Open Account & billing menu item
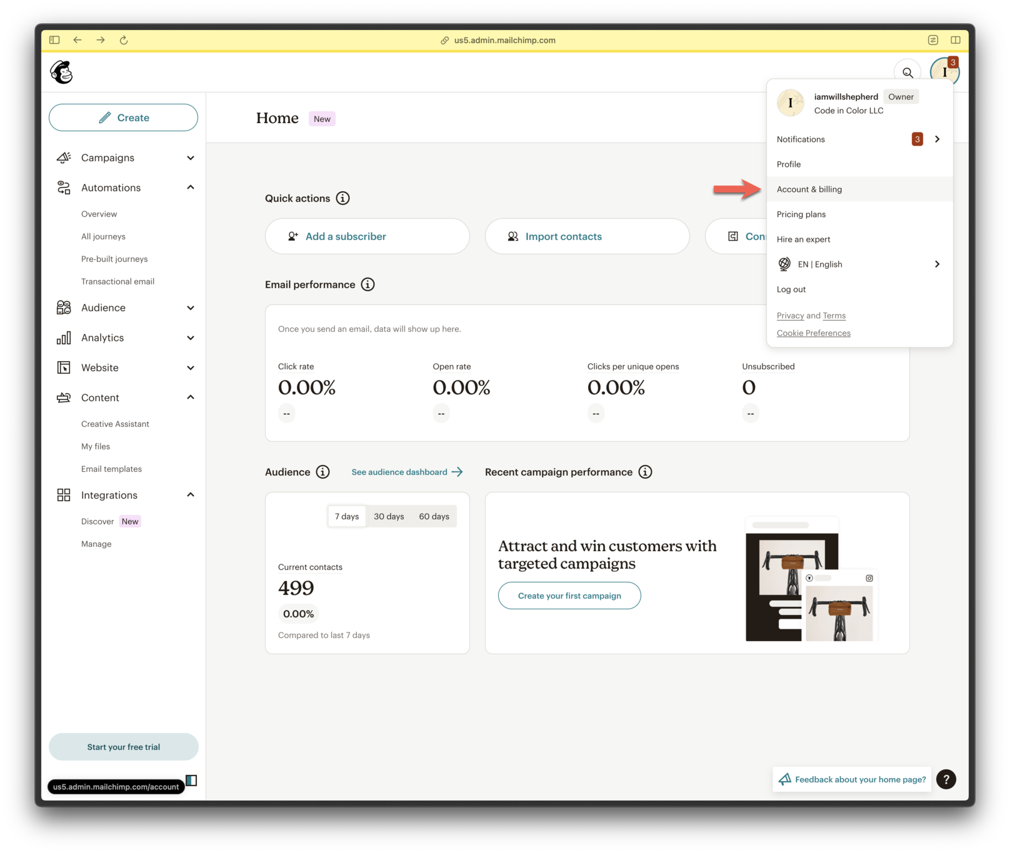Image resolution: width=1010 pixels, height=853 pixels. point(859,189)
